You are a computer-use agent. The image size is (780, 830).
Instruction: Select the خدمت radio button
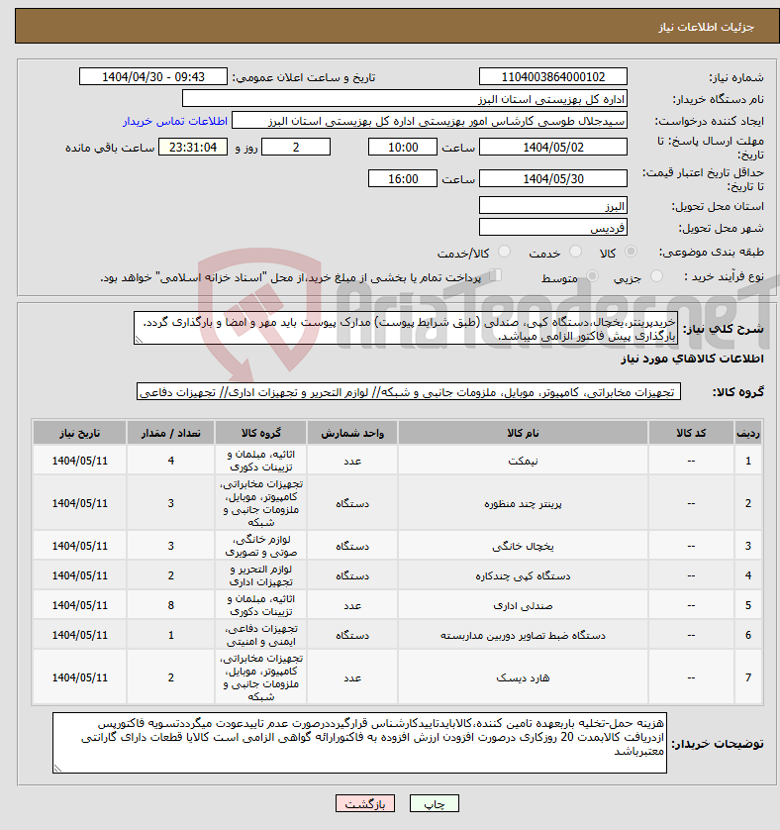coord(575,252)
